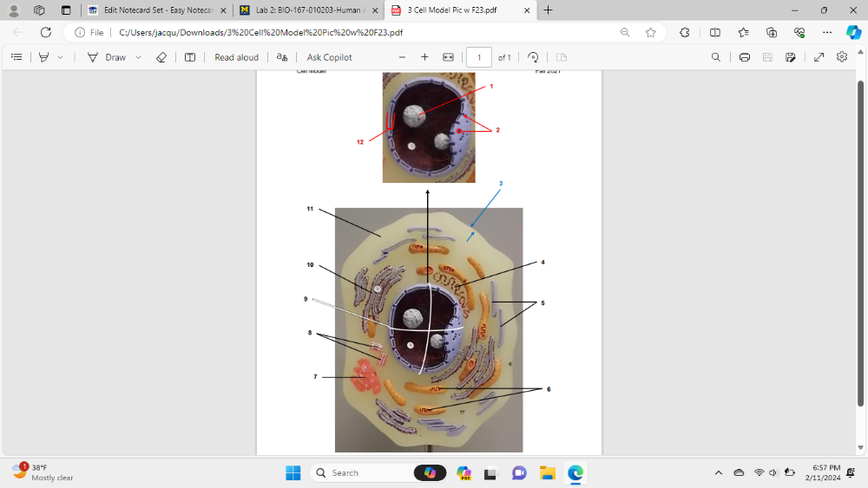The width and height of the screenshot is (868, 488).
Task: Toggle the Highlight tool
Action: [x=43, y=57]
